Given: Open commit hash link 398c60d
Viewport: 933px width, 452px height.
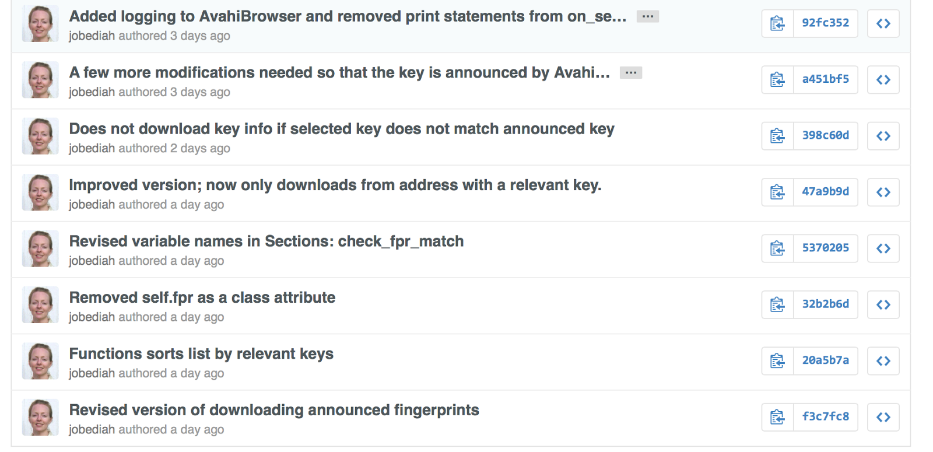Looking at the screenshot, I should pyautogui.click(x=826, y=136).
